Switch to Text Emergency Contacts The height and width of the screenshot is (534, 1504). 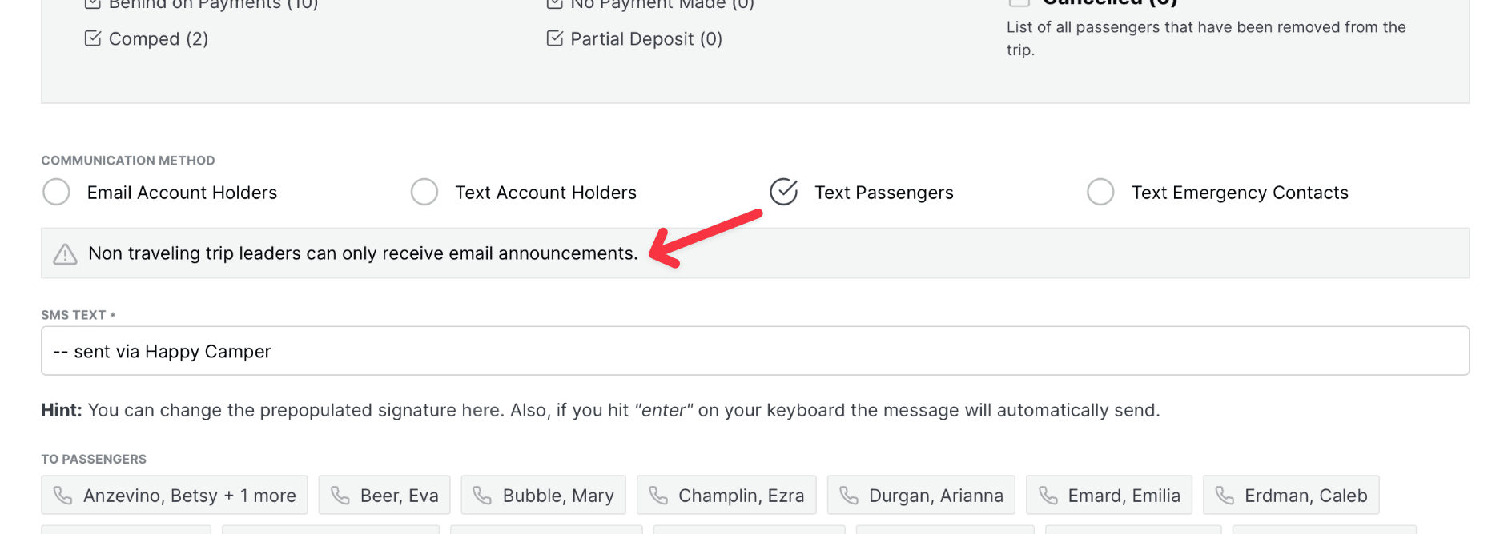(x=1101, y=192)
